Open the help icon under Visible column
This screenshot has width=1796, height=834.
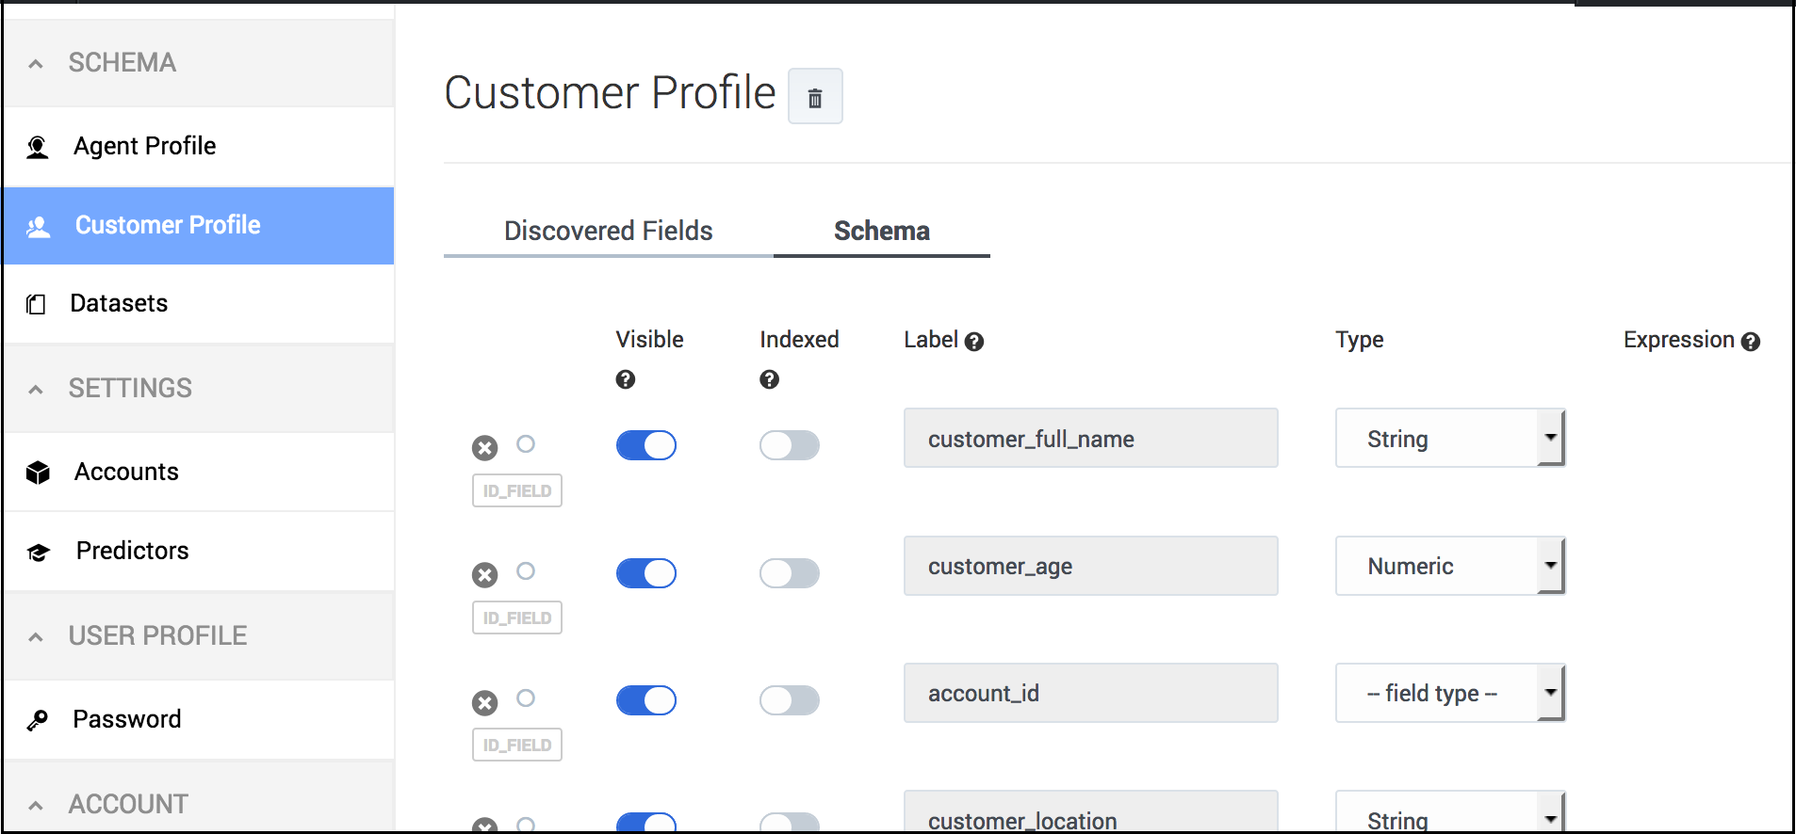[x=626, y=379]
